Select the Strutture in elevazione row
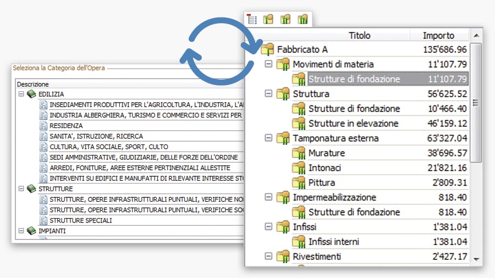Screen dimensions: 495x278 pyautogui.click(x=353, y=124)
